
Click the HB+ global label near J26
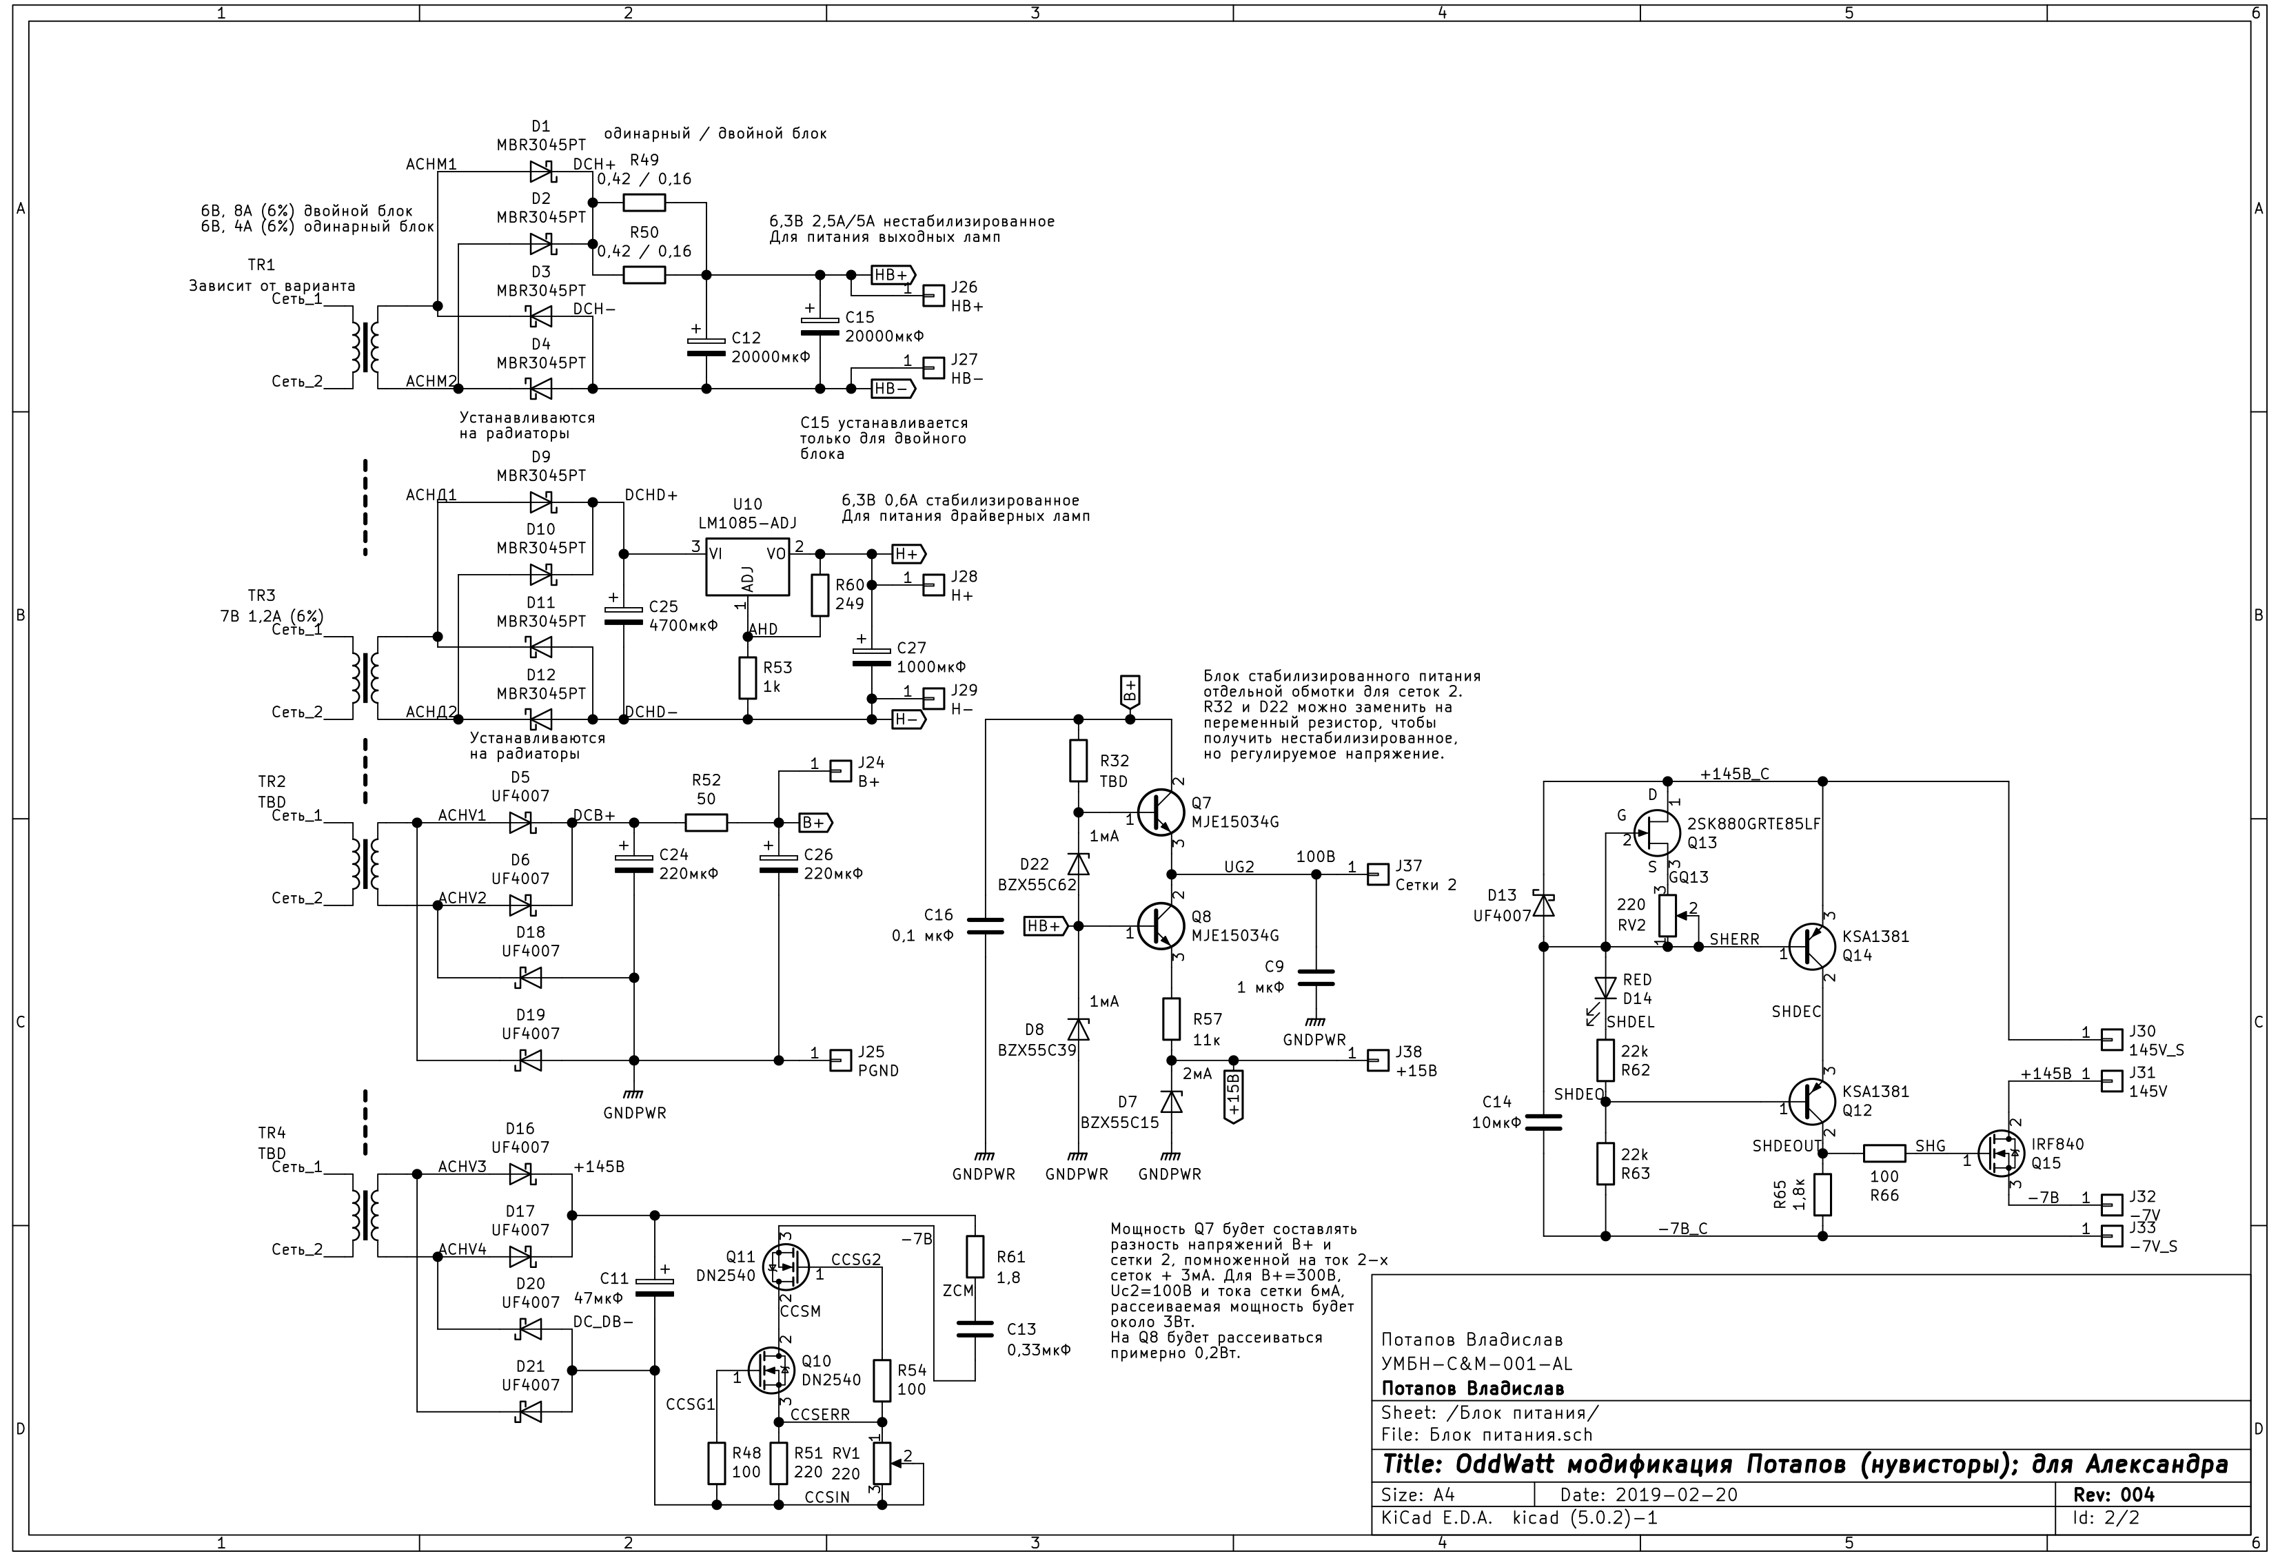click(893, 275)
